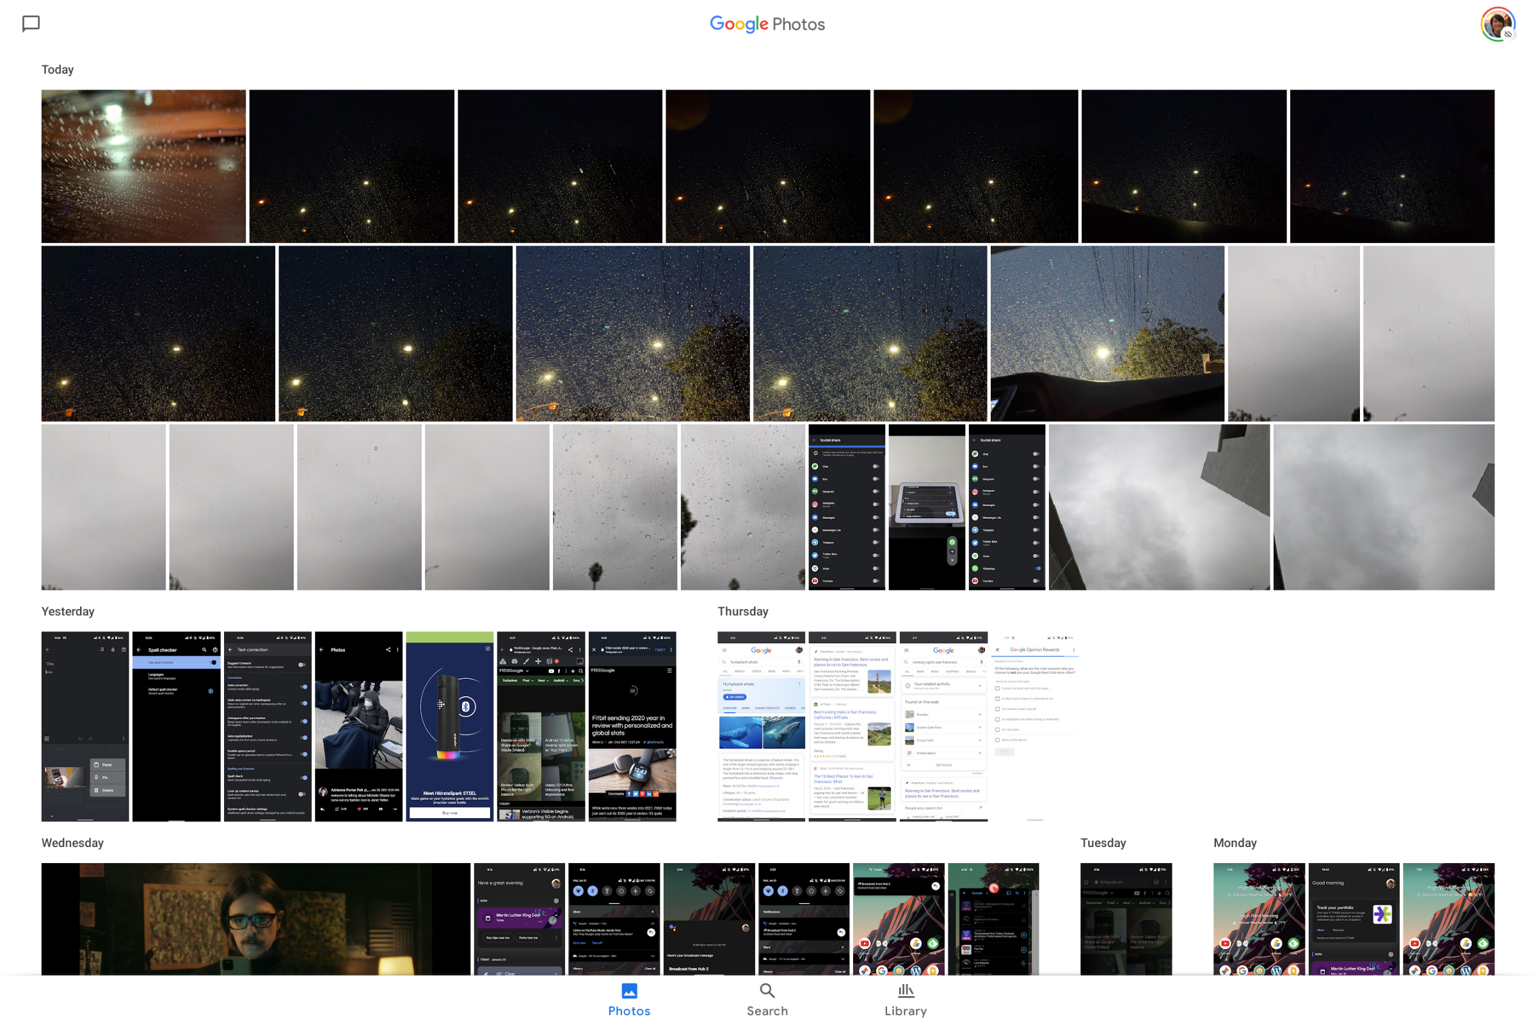Open the humpback whale search screenshot under Thursday
This screenshot has width=1536, height=1023.
tap(761, 726)
